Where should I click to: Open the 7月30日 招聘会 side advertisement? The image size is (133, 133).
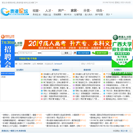coord(8,53)
